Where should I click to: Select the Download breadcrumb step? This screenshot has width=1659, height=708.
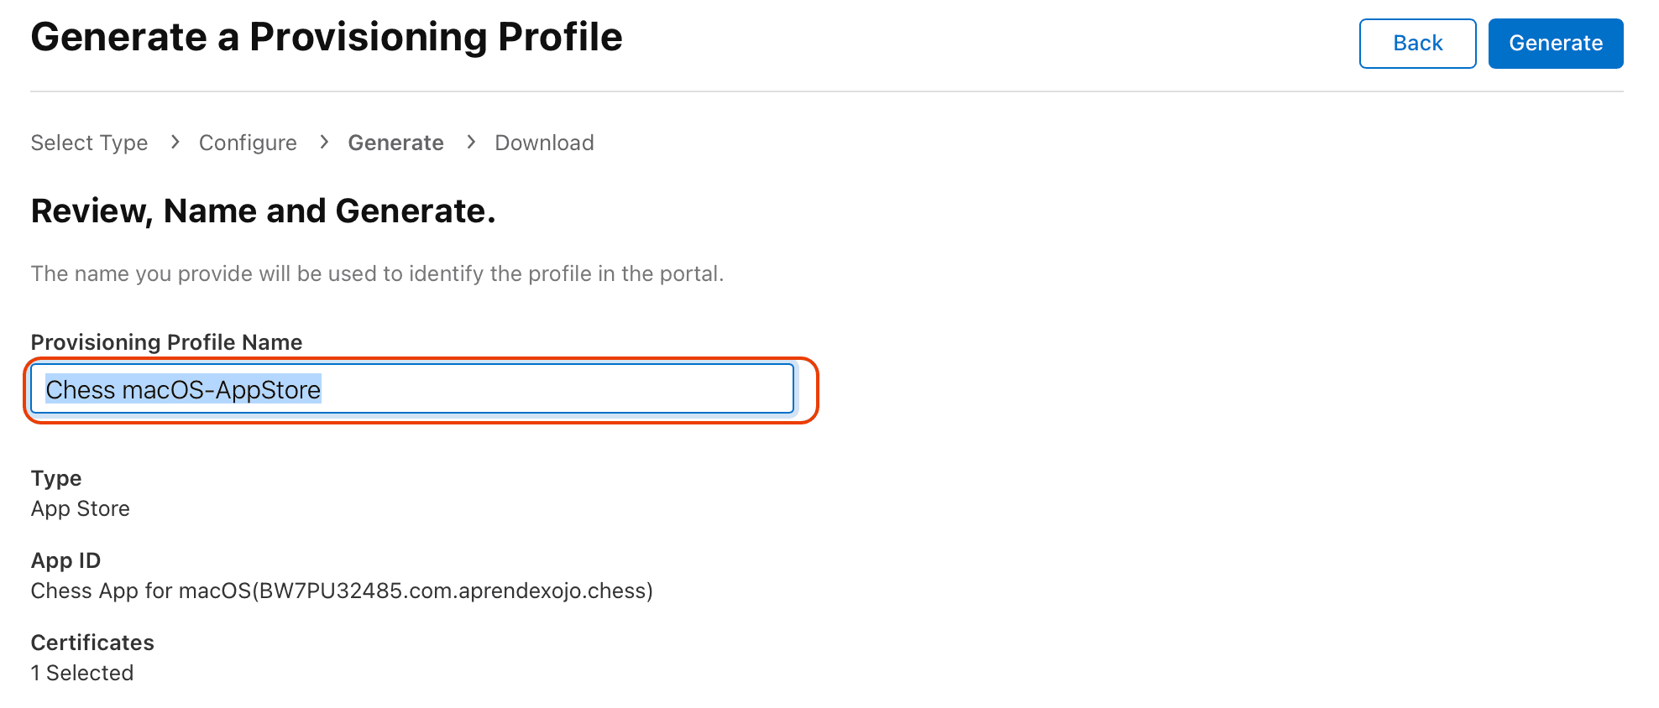tap(544, 143)
